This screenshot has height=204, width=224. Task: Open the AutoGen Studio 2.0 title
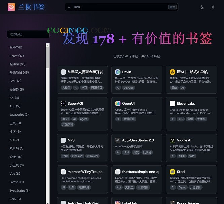138,140
